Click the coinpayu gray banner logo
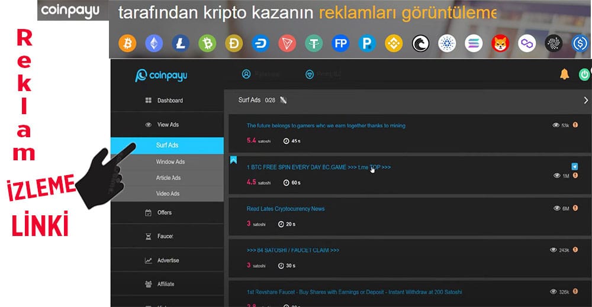This screenshot has height=307, width=592. 70,11
